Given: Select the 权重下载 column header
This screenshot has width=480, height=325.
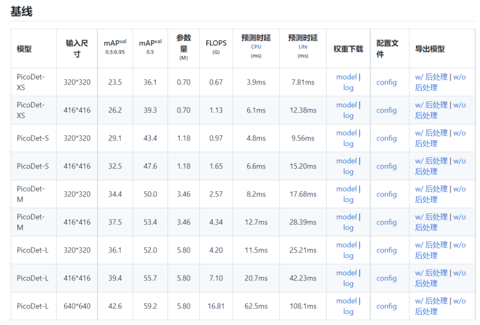Looking at the screenshot, I should 348,49.
